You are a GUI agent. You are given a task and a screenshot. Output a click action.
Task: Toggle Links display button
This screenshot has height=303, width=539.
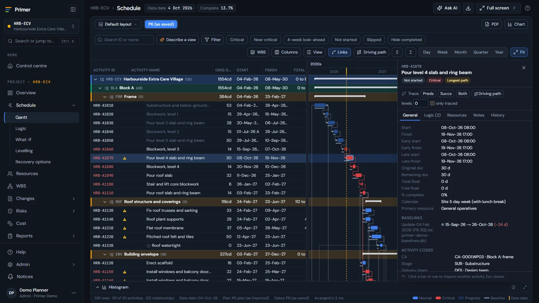(x=340, y=52)
